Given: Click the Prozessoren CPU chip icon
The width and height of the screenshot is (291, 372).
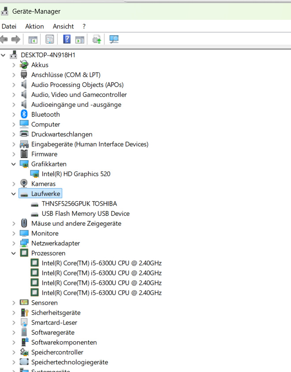Looking at the screenshot, I should [x=24, y=253].
